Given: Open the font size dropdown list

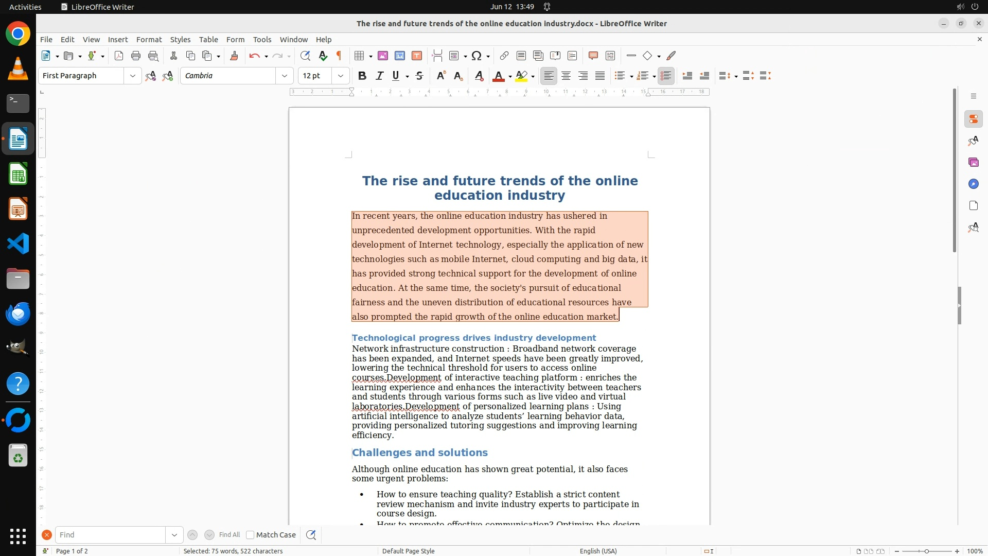Looking at the screenshot, I should (341, 76).
